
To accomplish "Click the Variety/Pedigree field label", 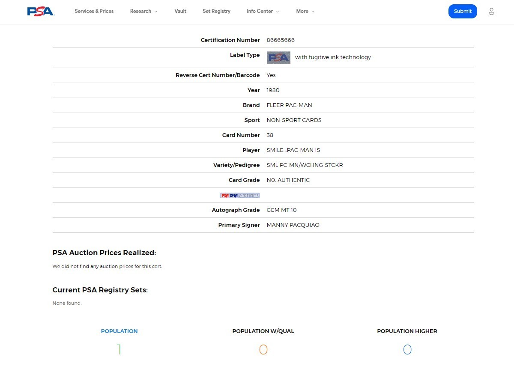I will tap(236, 165).
